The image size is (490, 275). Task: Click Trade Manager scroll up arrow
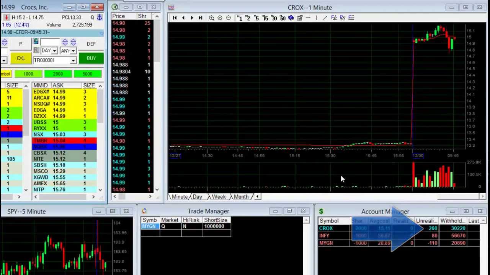tap(306, 220)
